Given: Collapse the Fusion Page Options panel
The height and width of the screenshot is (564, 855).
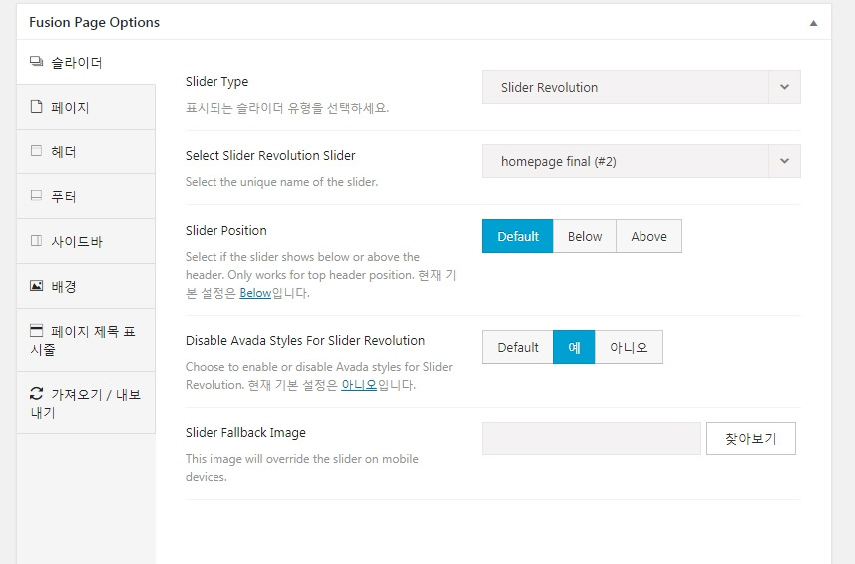Looking at the screenshot, I should 813,22.
